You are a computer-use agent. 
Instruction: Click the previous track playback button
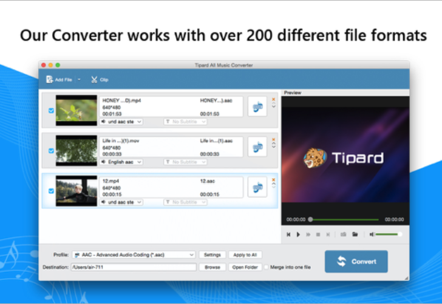(288, 234)
